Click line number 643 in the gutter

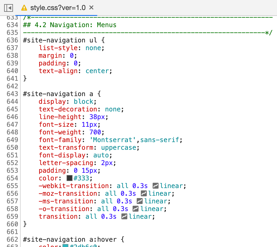12,94
